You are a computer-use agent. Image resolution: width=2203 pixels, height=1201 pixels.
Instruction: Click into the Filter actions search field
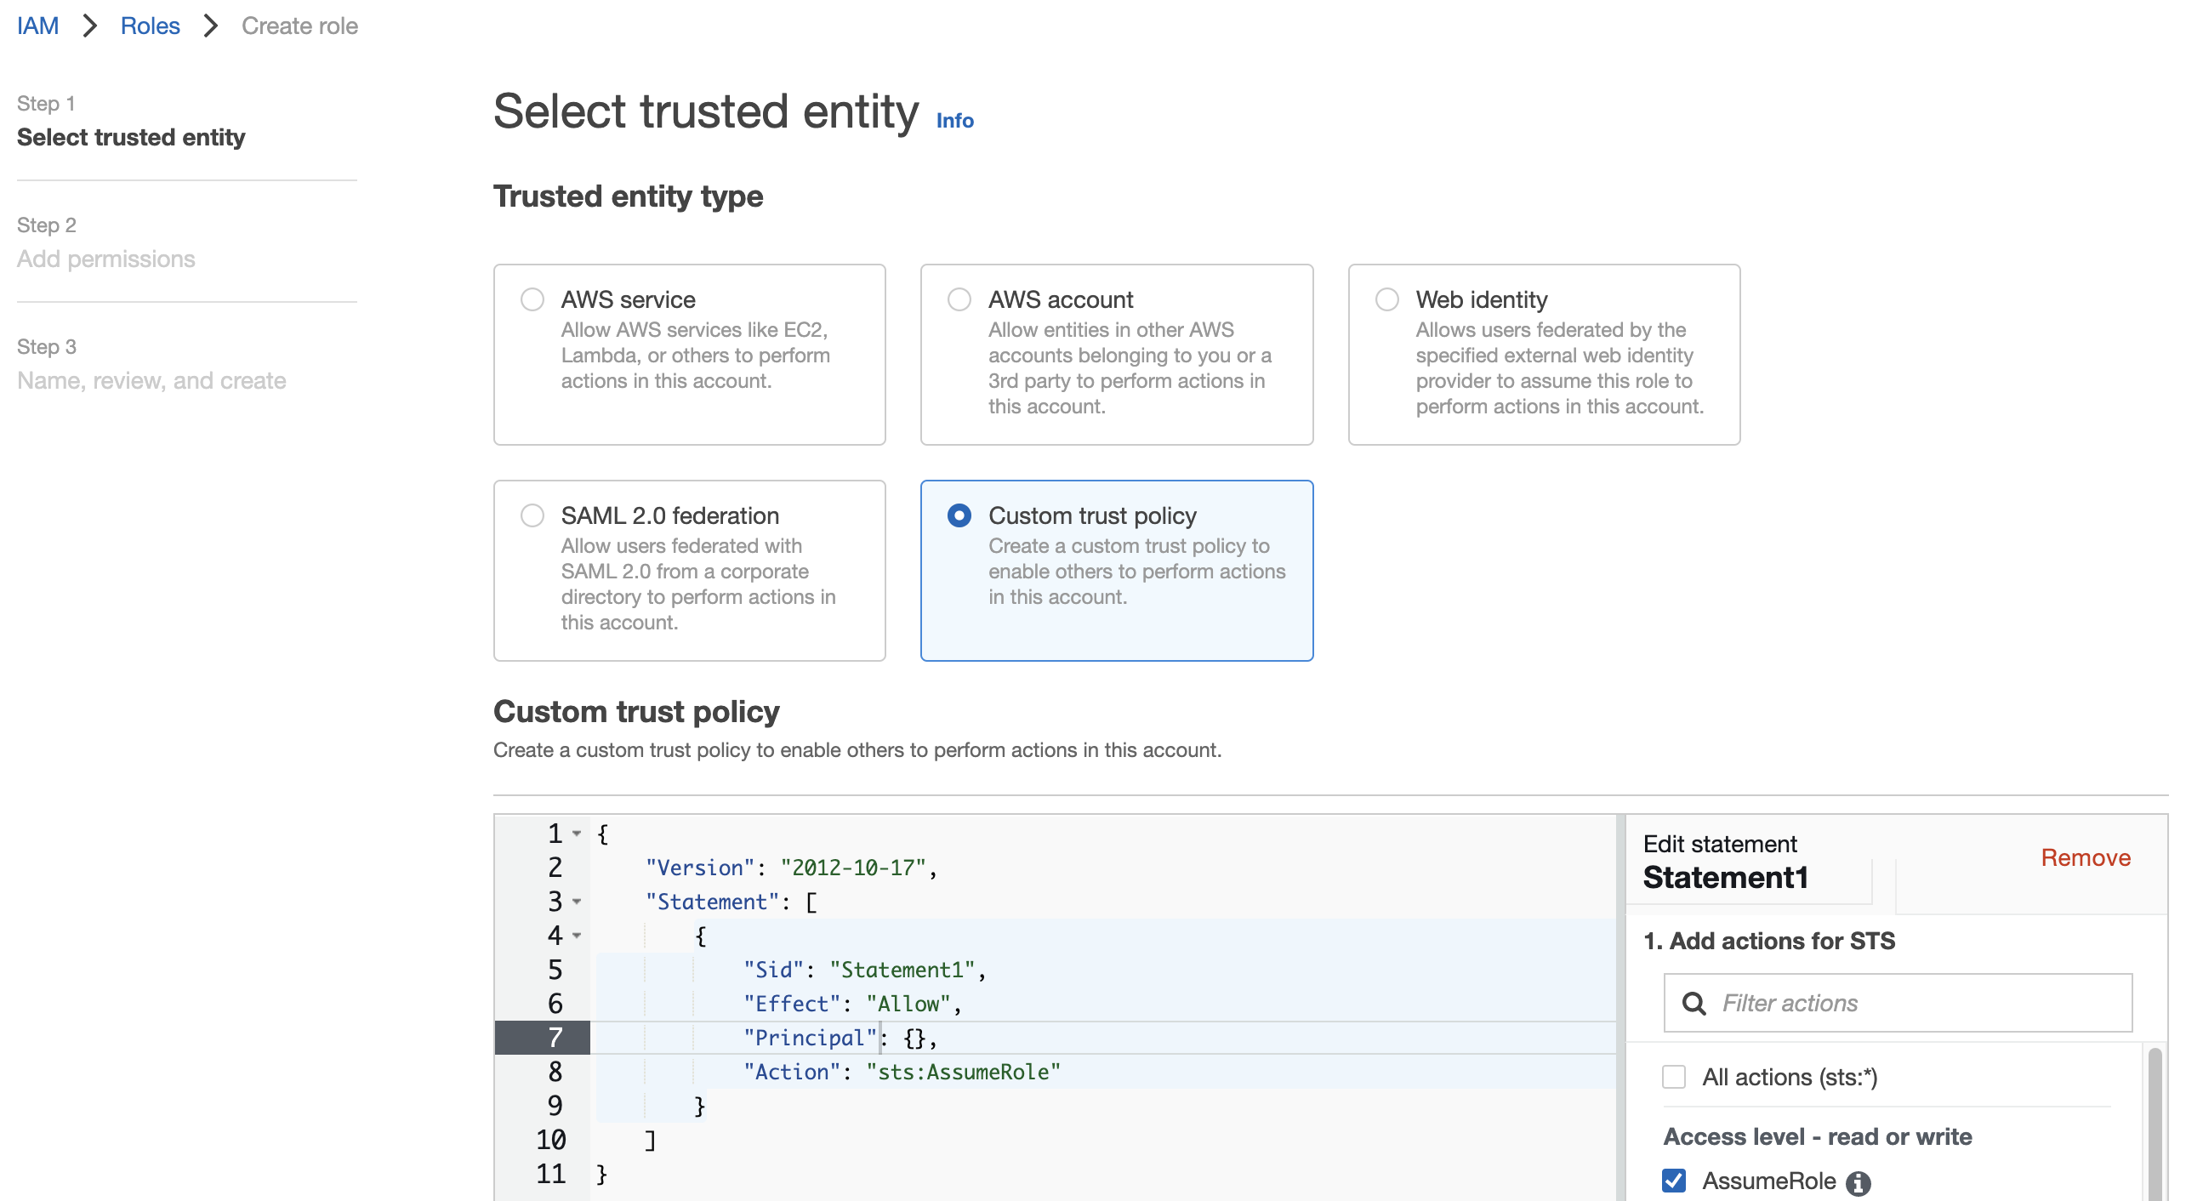click(1916, 1003)
